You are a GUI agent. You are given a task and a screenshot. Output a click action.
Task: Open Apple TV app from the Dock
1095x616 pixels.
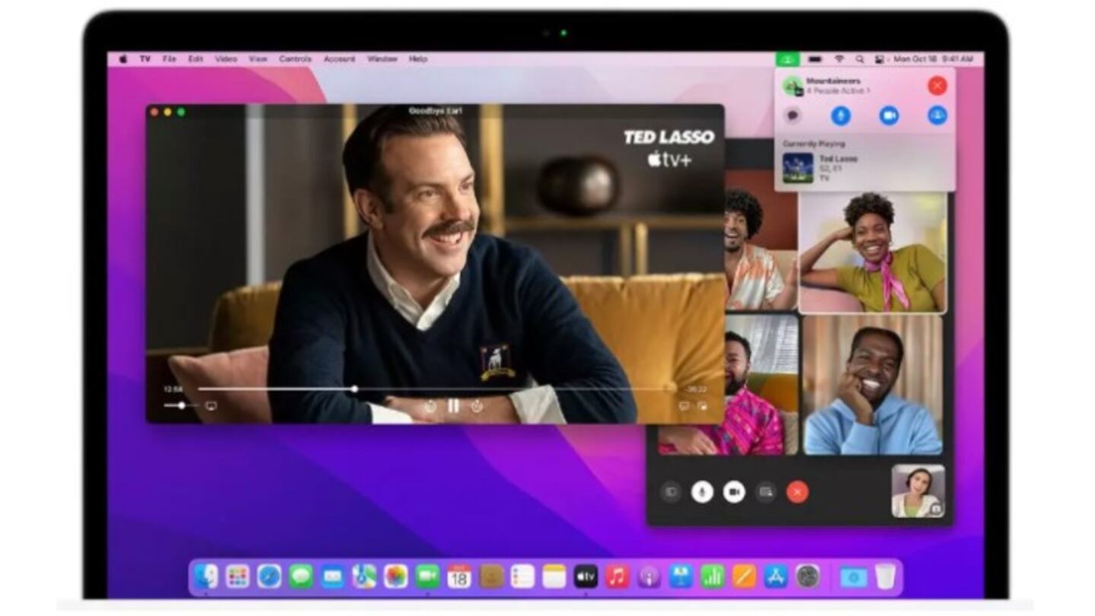[586, 576]
